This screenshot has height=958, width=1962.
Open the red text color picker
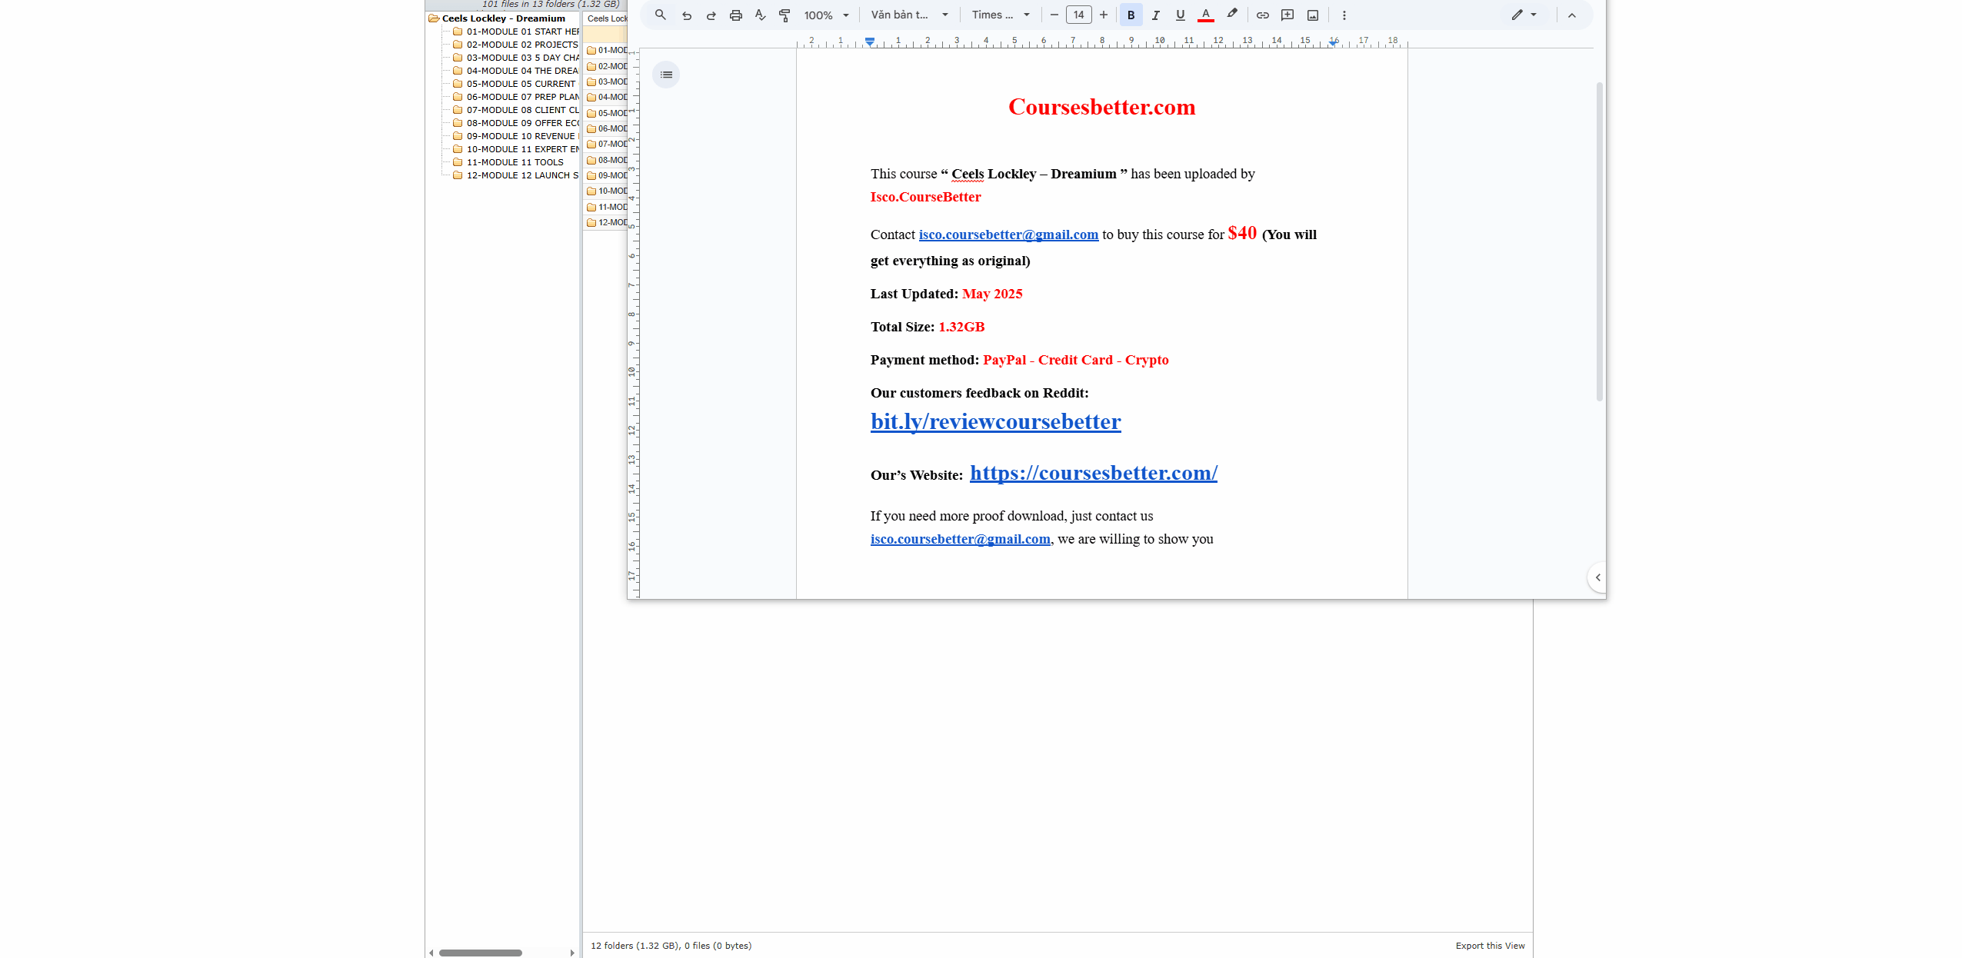coord(1205,15)
